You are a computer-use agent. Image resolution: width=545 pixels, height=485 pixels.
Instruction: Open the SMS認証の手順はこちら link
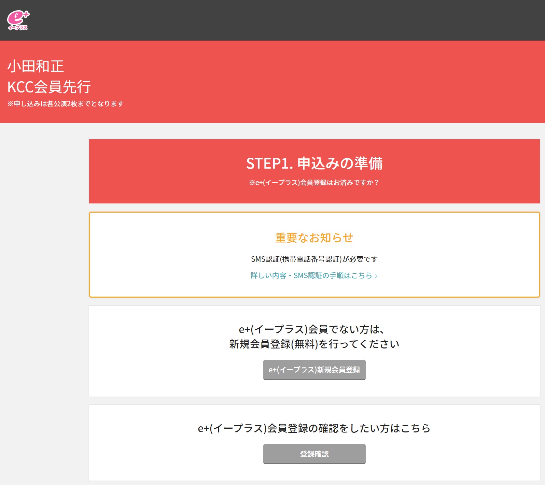[x=314, y=275]
